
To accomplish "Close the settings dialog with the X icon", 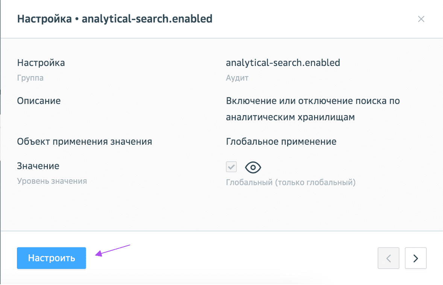I will tap(421, 19).
